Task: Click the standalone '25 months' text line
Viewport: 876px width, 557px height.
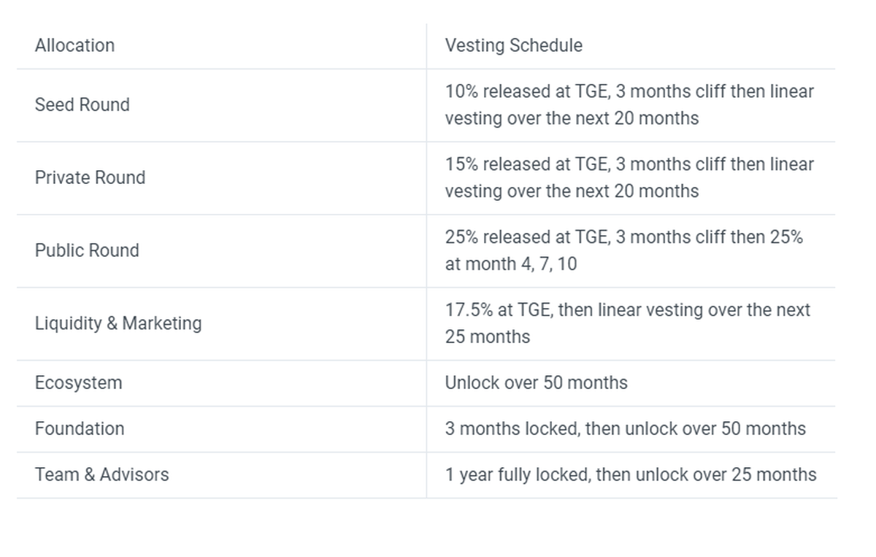Action: [487, 337]
